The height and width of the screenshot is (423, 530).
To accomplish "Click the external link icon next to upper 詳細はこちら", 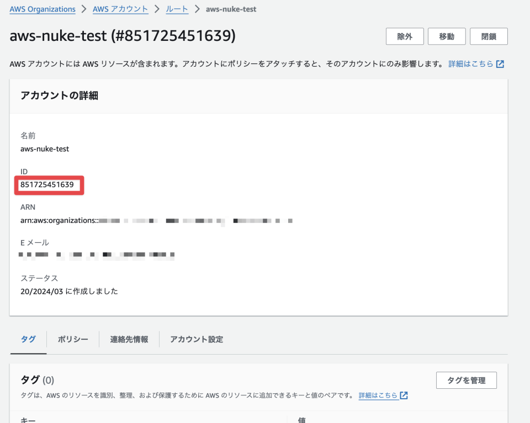I will pos(500,64).
